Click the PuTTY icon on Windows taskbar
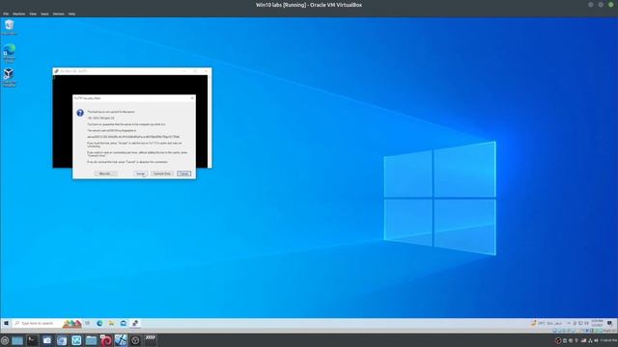The height and width of the screenshot is (347, 618). 135,323
